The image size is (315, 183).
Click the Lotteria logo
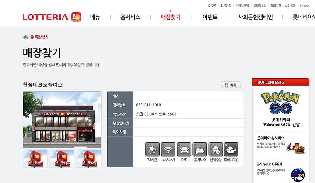tap(52, 17)
